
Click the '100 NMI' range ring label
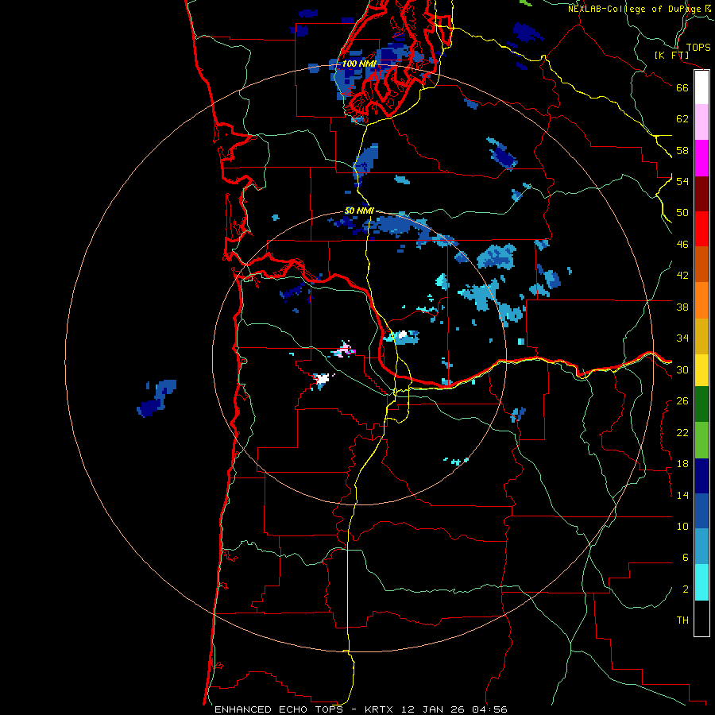pos(359,64)
